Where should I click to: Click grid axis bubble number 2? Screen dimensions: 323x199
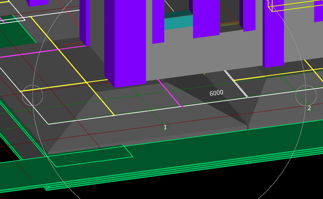point(309,108)
